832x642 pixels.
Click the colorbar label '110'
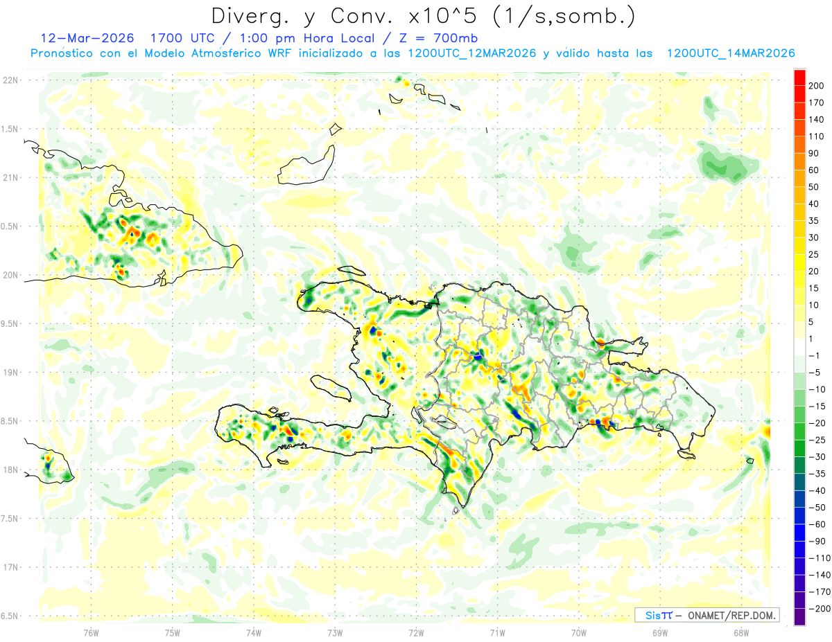point(817,136)
